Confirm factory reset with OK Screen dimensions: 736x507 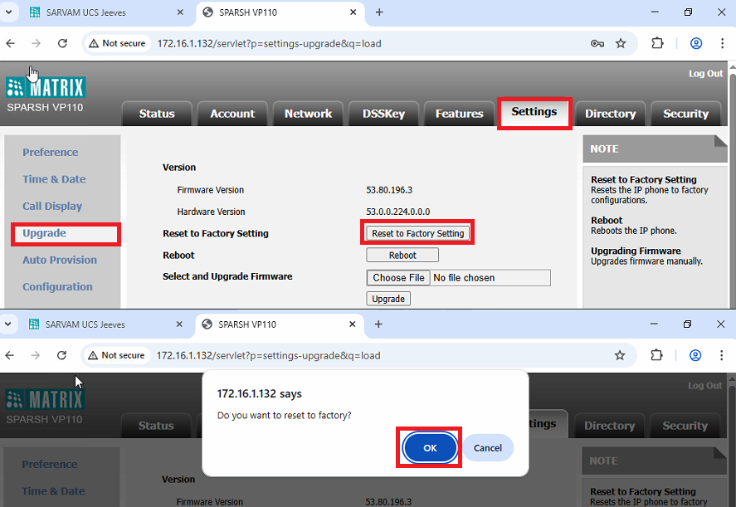tap(430, 448)
